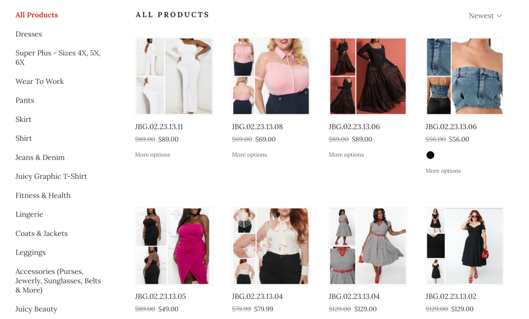Go to Coats & Jackets category

click(41, 233)
